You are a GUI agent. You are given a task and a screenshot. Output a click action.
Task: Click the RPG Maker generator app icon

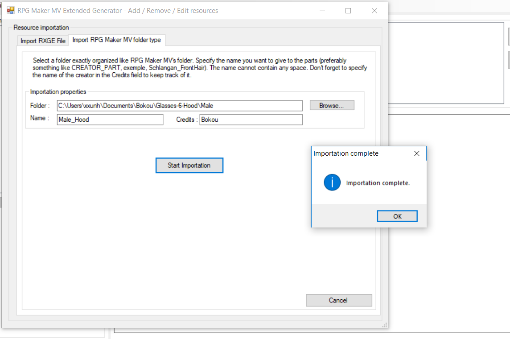tap(11, 10)
